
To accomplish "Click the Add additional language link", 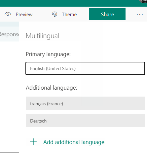I will pyautogui.click(x=74, y=142).
